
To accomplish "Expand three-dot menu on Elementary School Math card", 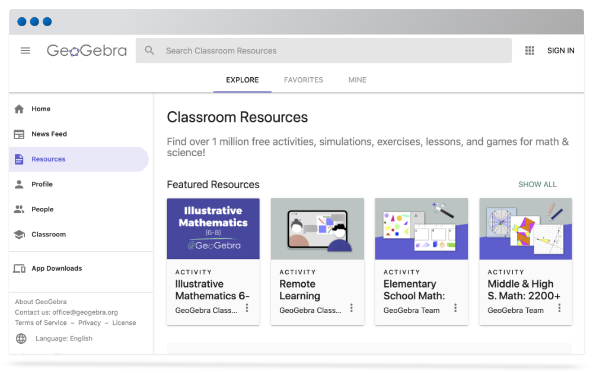I will (x=455, y=308).
